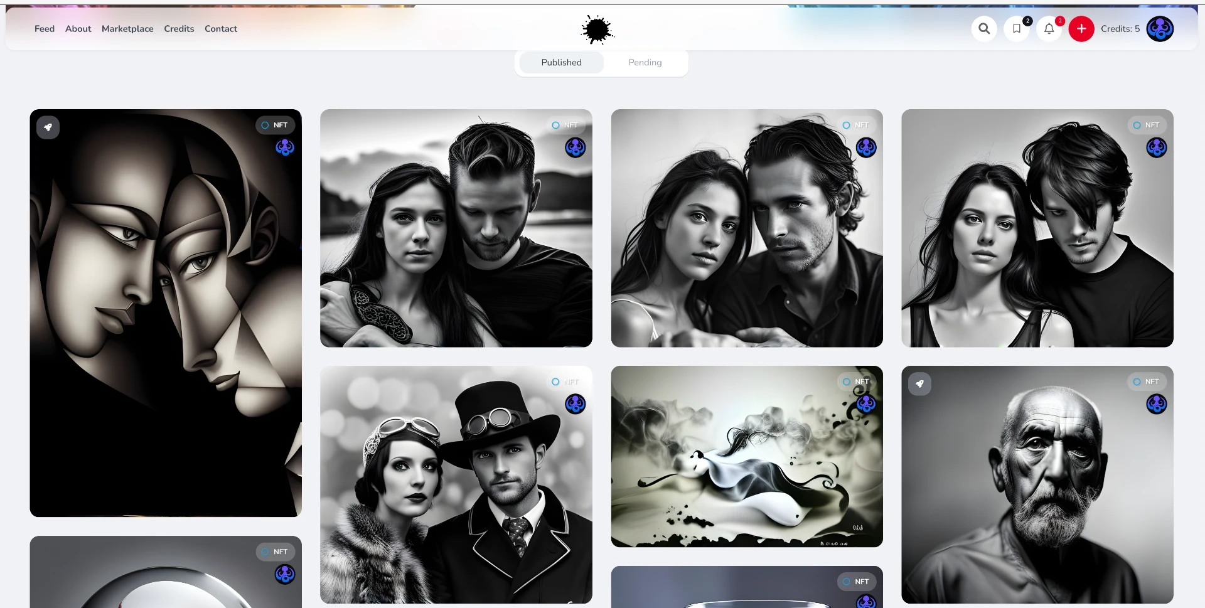Click NFT badge on hair-over-eye couple photo
Screen dimensions: 1205x608
[x=1147, y=125]
